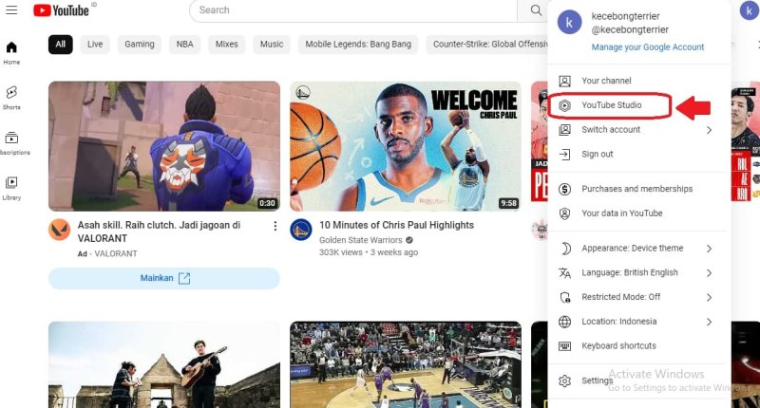The image size is (760, 408).
Task: Click the Sign out icon
Action: point(564,155)
